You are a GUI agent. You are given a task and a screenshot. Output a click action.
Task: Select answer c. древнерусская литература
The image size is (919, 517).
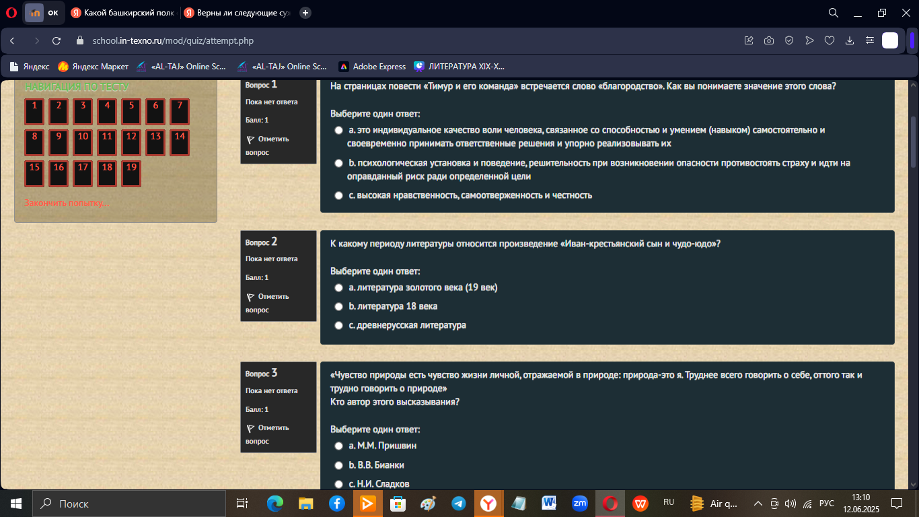tap(339, 326)
